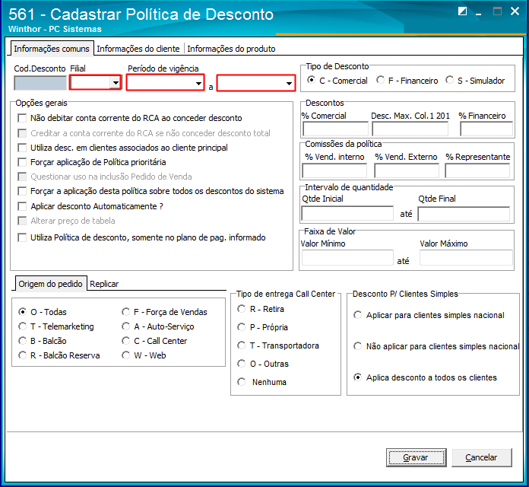
Task: Click the % Vend. interno field
Action: [334, 170]
